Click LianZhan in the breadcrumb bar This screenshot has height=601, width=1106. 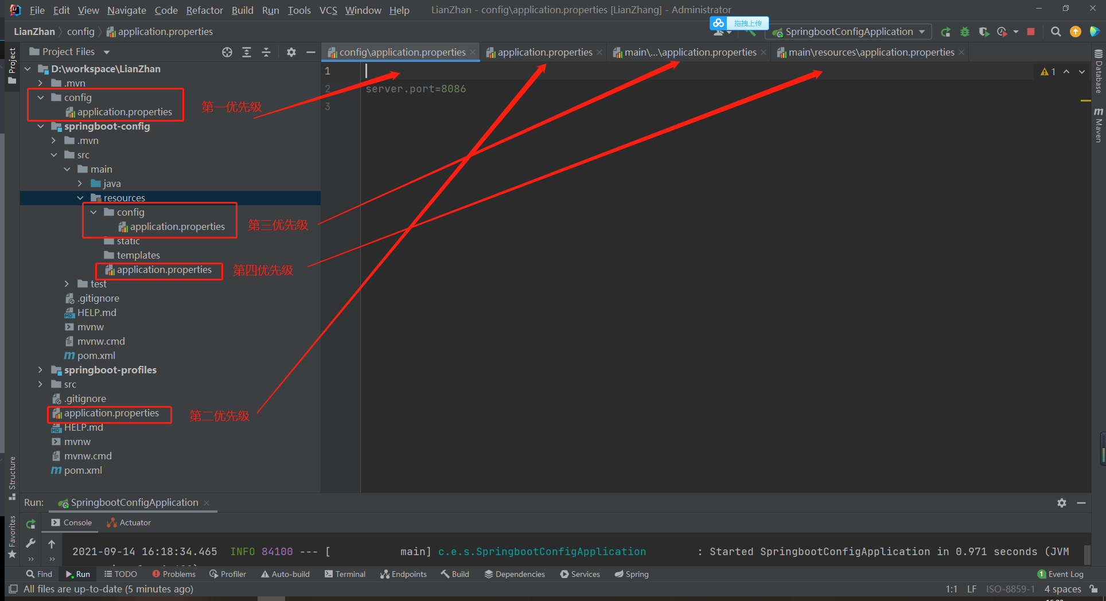coord(34,32)
